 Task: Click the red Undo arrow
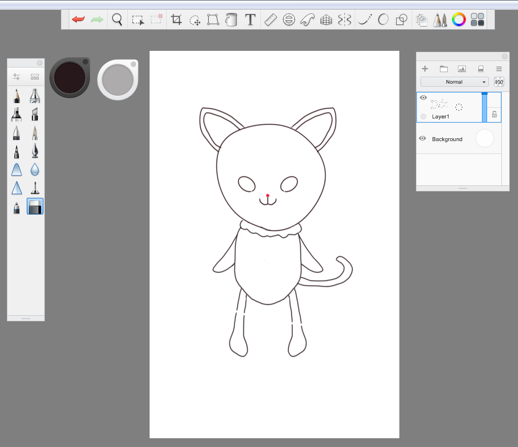pyautogui.click(x=78, y=19)
